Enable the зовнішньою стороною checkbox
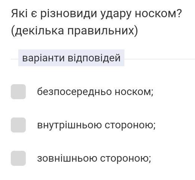Screen dimensions: 195x180 click(x=18, y=158)
